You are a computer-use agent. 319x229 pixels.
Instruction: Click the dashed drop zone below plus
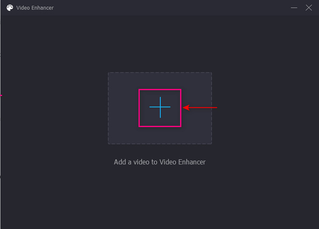click(160, 136)
